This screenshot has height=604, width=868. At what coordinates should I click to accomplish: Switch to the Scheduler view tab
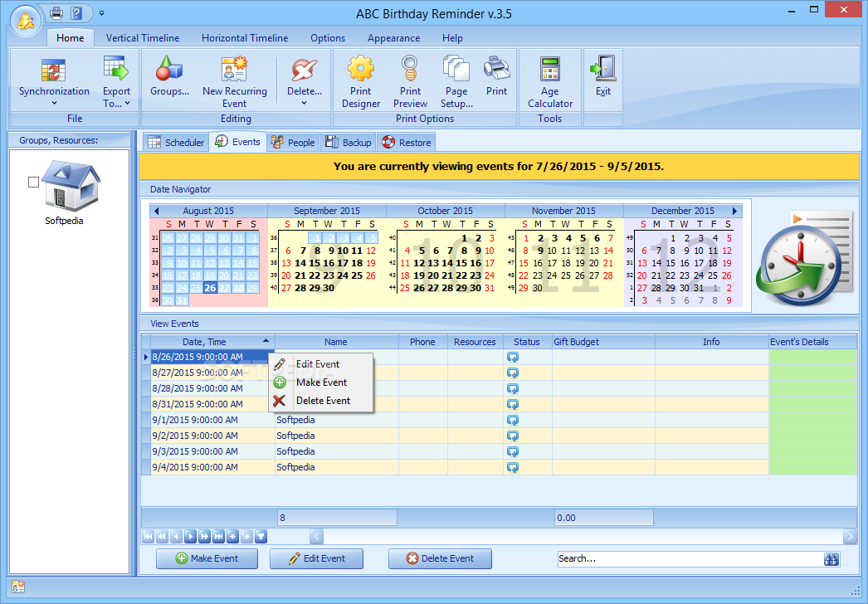(x=177, y=142)
